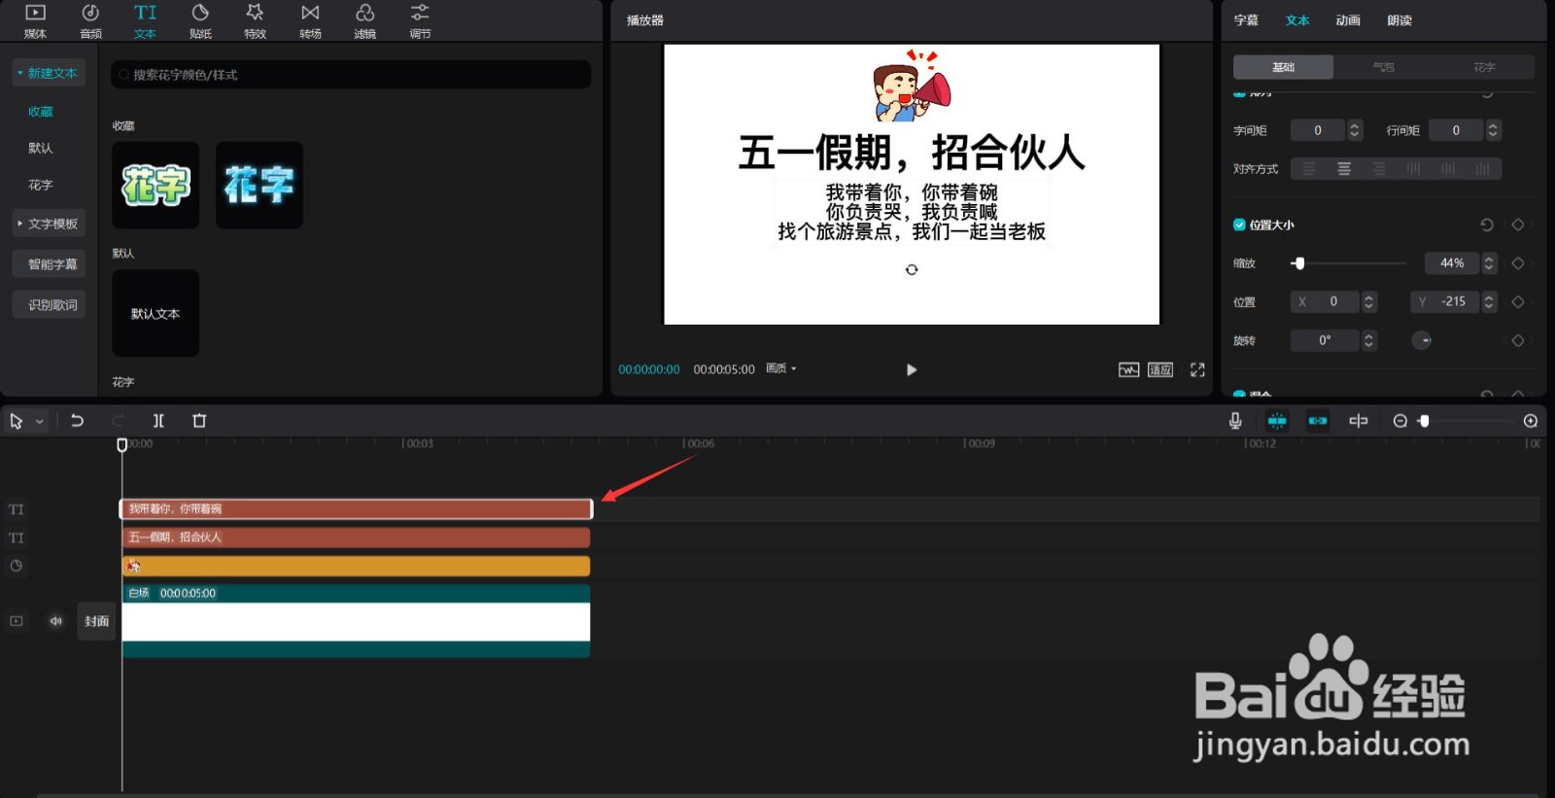The height and width of the screenshot is (798, 1555).
Task: Reset the 位置大小 section
Action: [x=1487, y=225]
